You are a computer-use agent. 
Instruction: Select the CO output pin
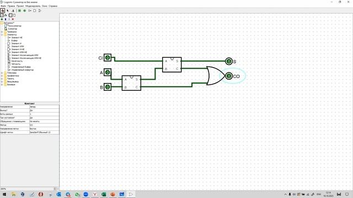229,76
